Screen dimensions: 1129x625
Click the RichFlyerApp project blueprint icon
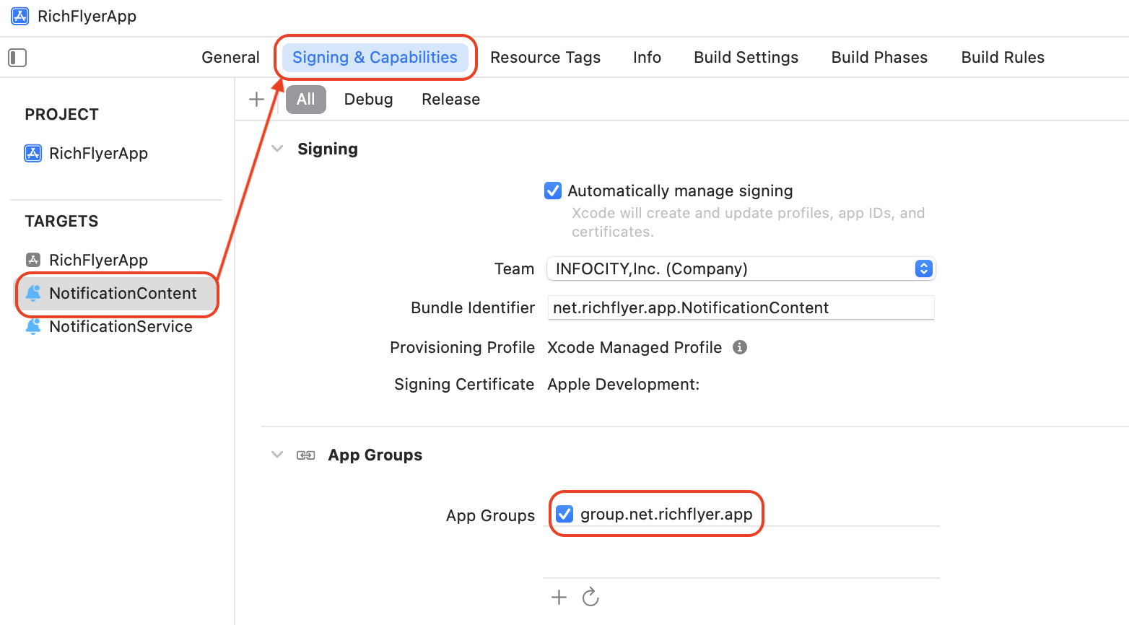33,153
